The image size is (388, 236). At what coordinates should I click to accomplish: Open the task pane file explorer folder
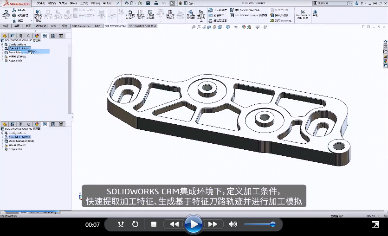[385, 51]
